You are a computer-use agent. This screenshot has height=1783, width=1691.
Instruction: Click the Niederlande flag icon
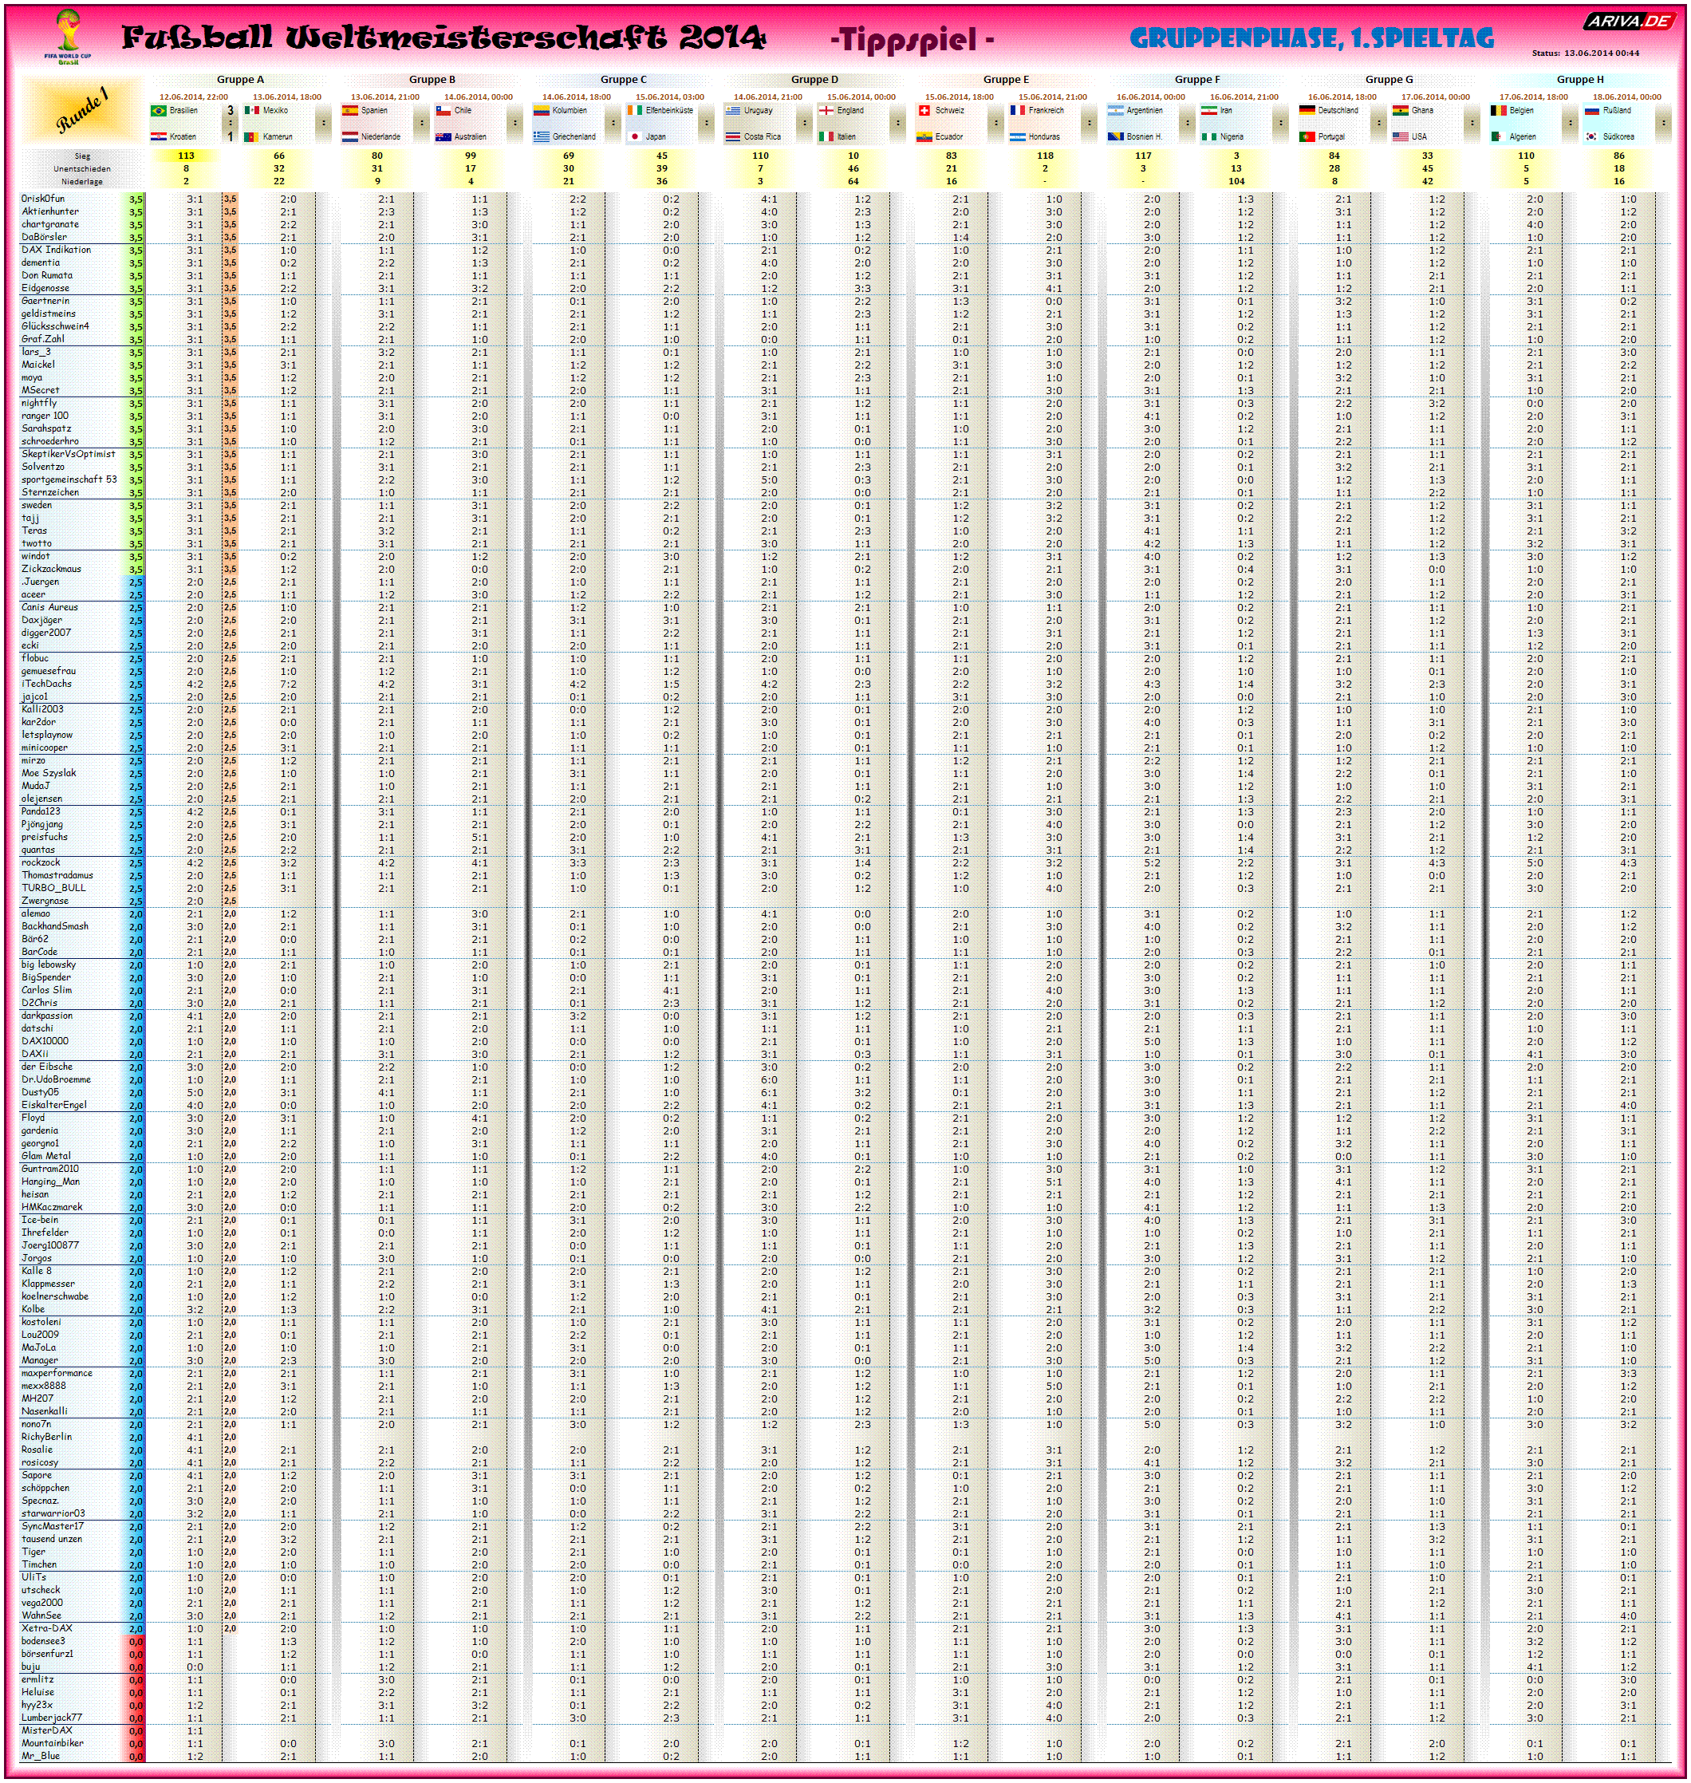[x=349, y=137]
